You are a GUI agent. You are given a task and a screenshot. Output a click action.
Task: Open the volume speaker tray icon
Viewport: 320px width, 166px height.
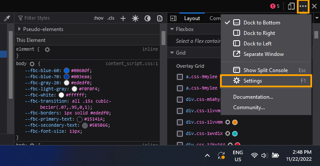[265, 156]
